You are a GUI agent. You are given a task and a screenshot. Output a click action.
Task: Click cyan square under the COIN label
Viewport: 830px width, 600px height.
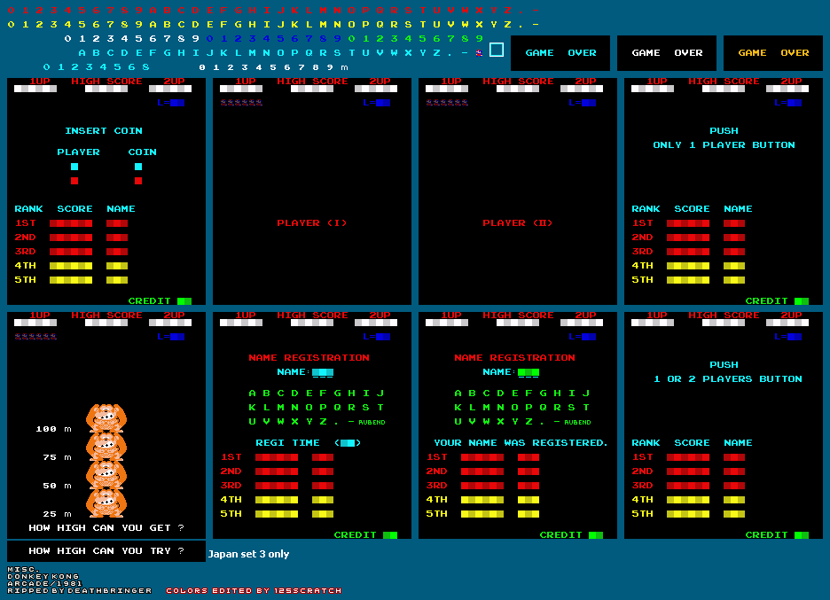tap(138, 167)
